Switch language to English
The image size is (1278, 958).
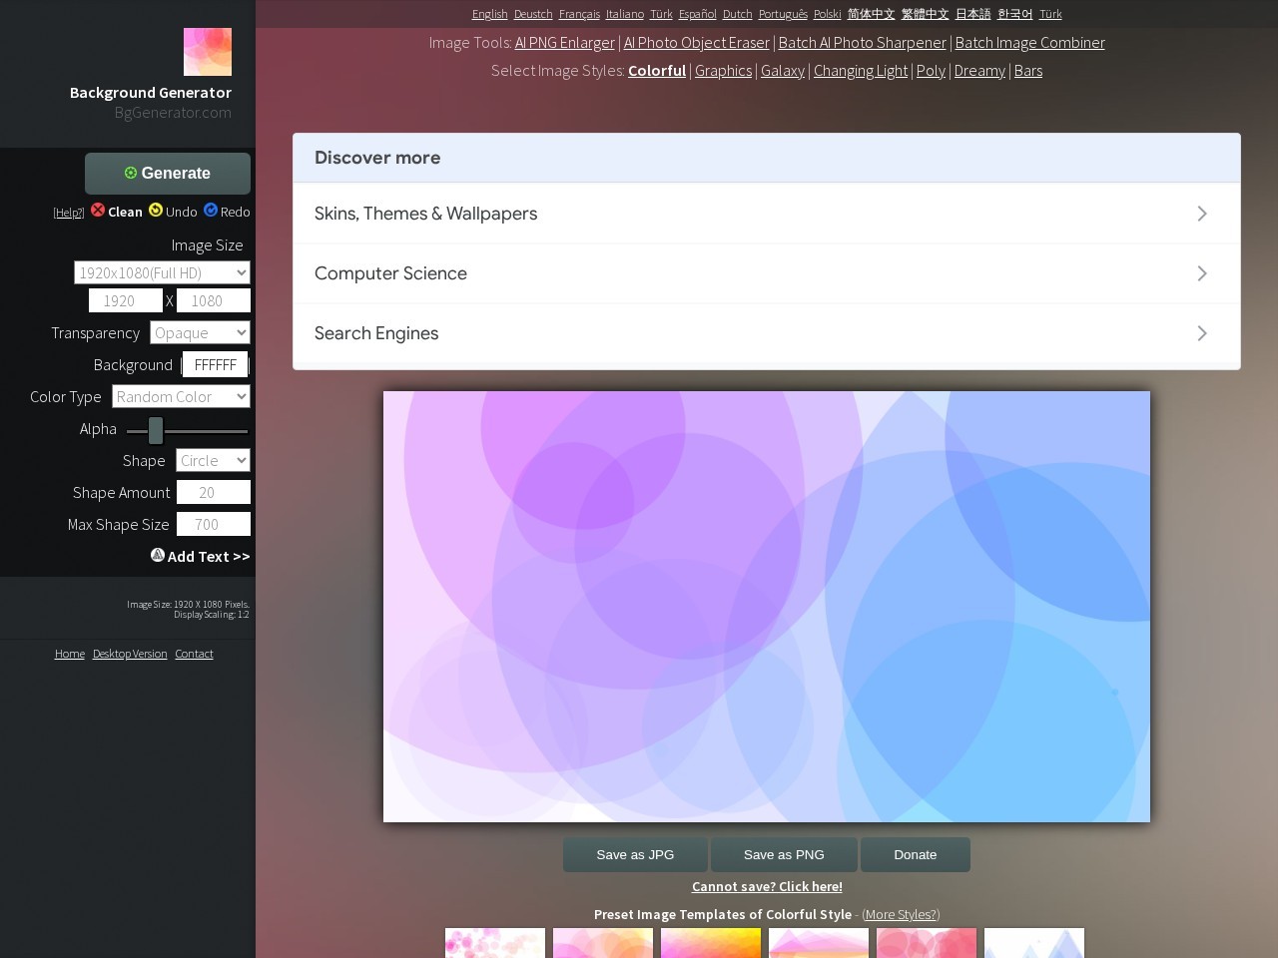(x=489, y=14)
